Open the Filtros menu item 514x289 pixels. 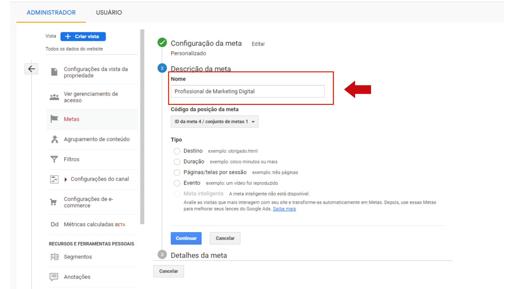pos(71,159)
